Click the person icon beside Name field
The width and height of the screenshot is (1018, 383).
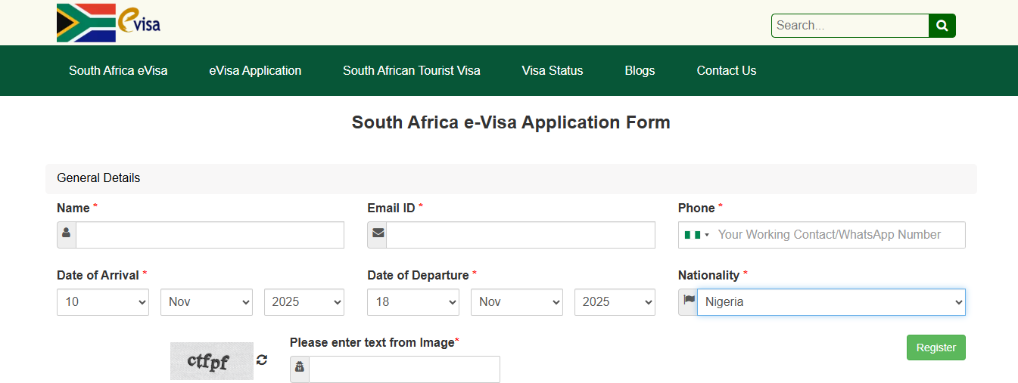point(67,234)
